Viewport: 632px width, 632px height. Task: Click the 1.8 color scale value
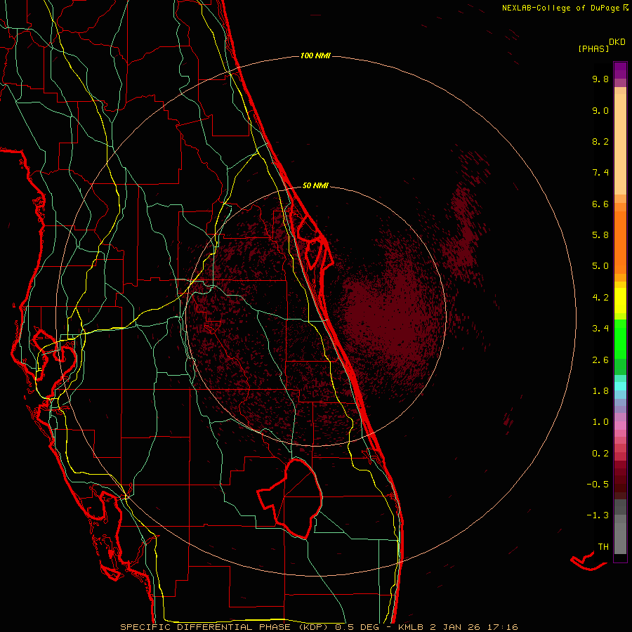coord(600,391)
